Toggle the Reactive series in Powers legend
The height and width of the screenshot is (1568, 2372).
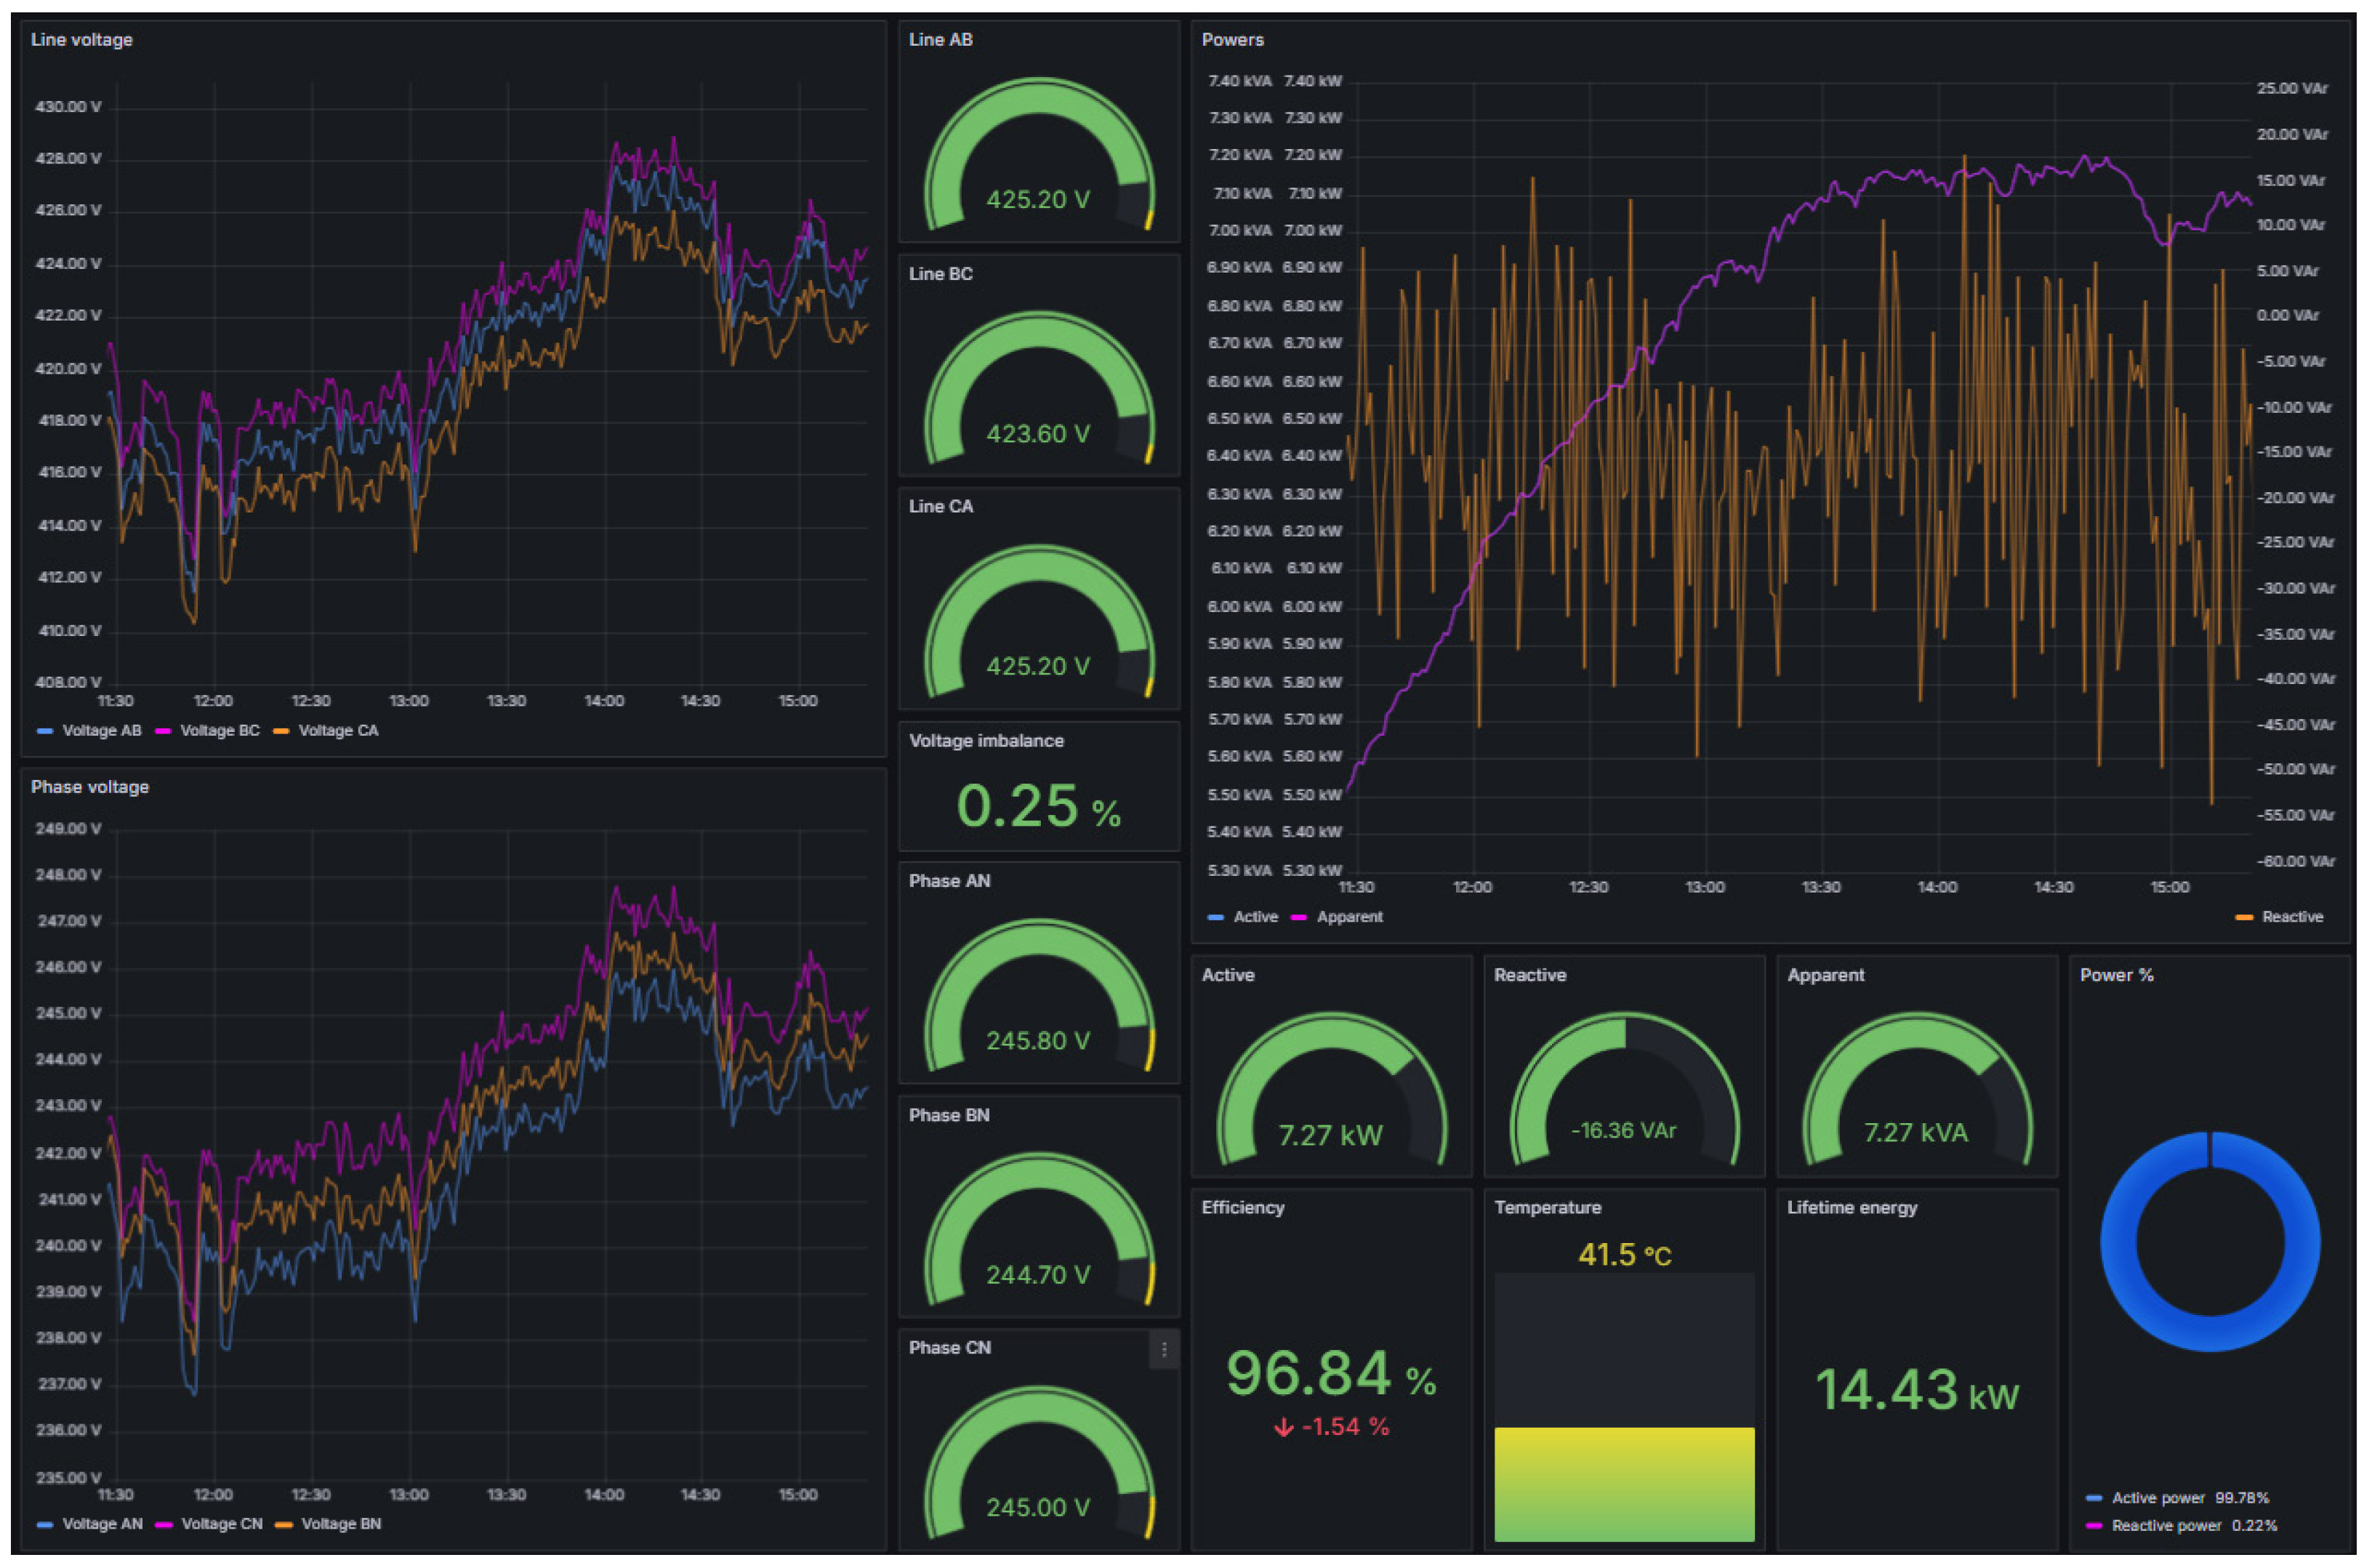[x=2292, y=917]
